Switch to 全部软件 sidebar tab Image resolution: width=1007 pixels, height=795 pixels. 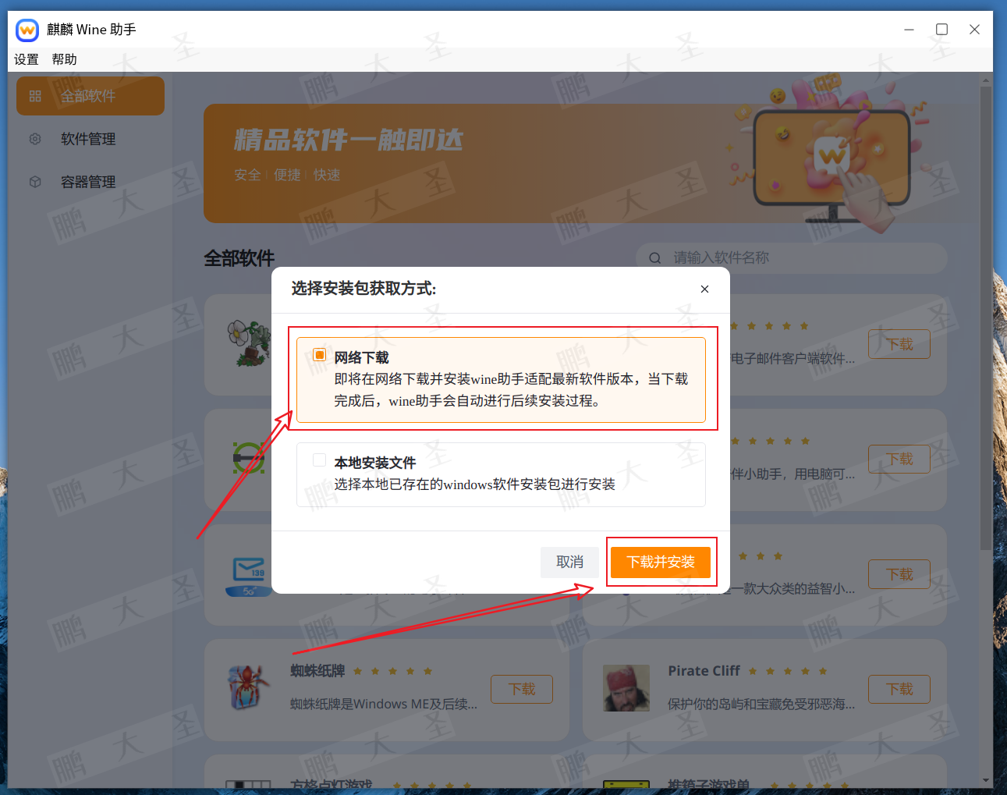pyautogui.click(x=90, y=96)
